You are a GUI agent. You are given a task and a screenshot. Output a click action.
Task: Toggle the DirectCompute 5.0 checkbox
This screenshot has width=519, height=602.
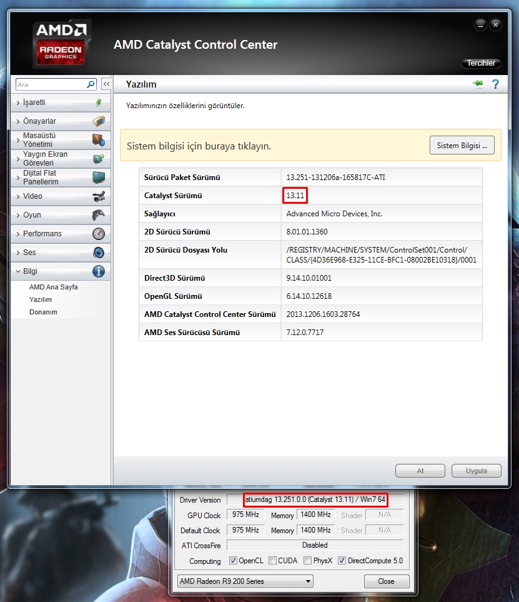342,561
